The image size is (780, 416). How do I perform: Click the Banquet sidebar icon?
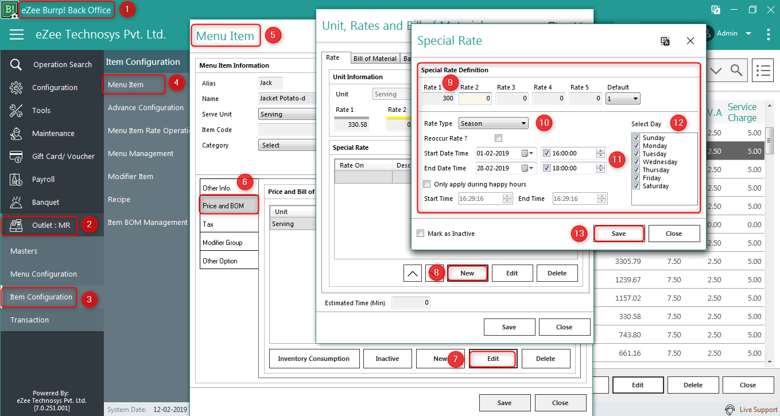[16, 202]
